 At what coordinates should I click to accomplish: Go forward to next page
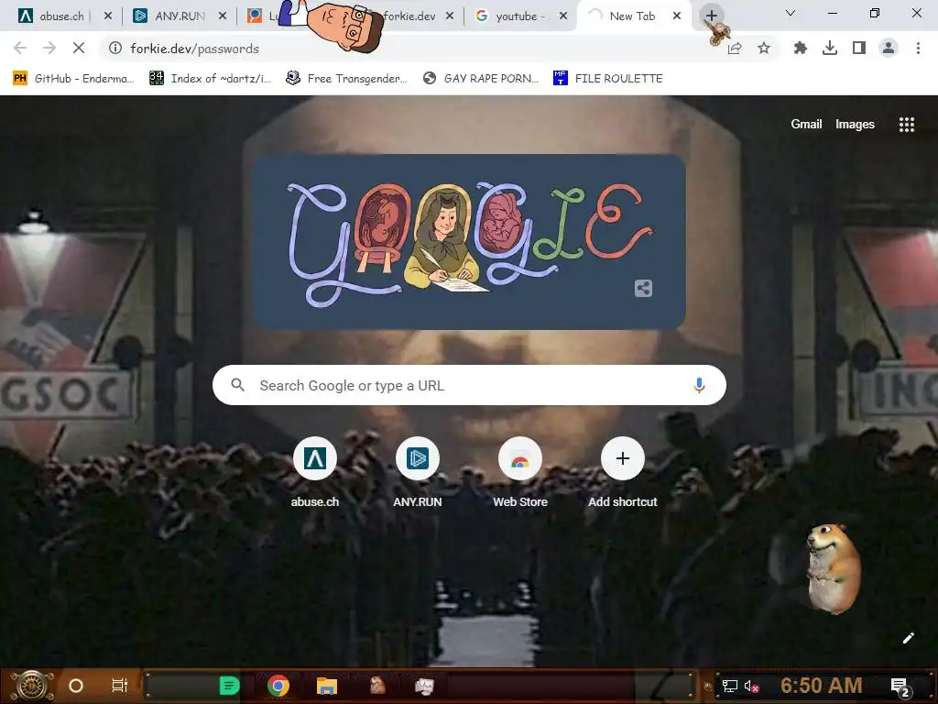[49, 48]
